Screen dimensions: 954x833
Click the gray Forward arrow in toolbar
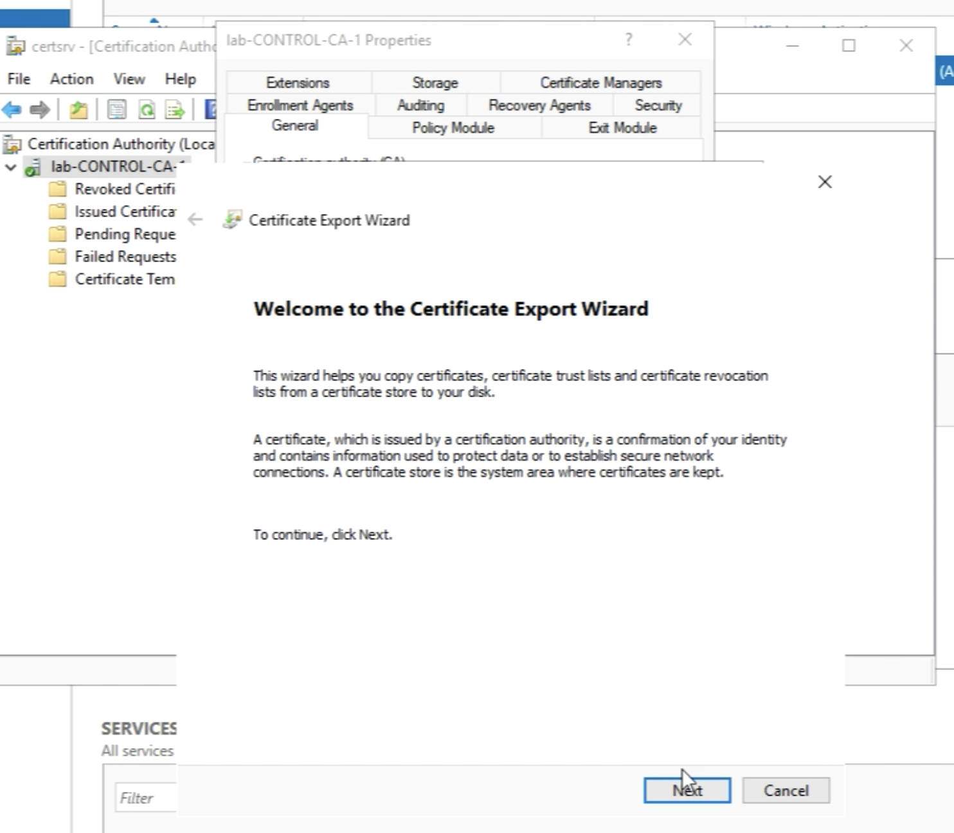click(x=40, y=110)
